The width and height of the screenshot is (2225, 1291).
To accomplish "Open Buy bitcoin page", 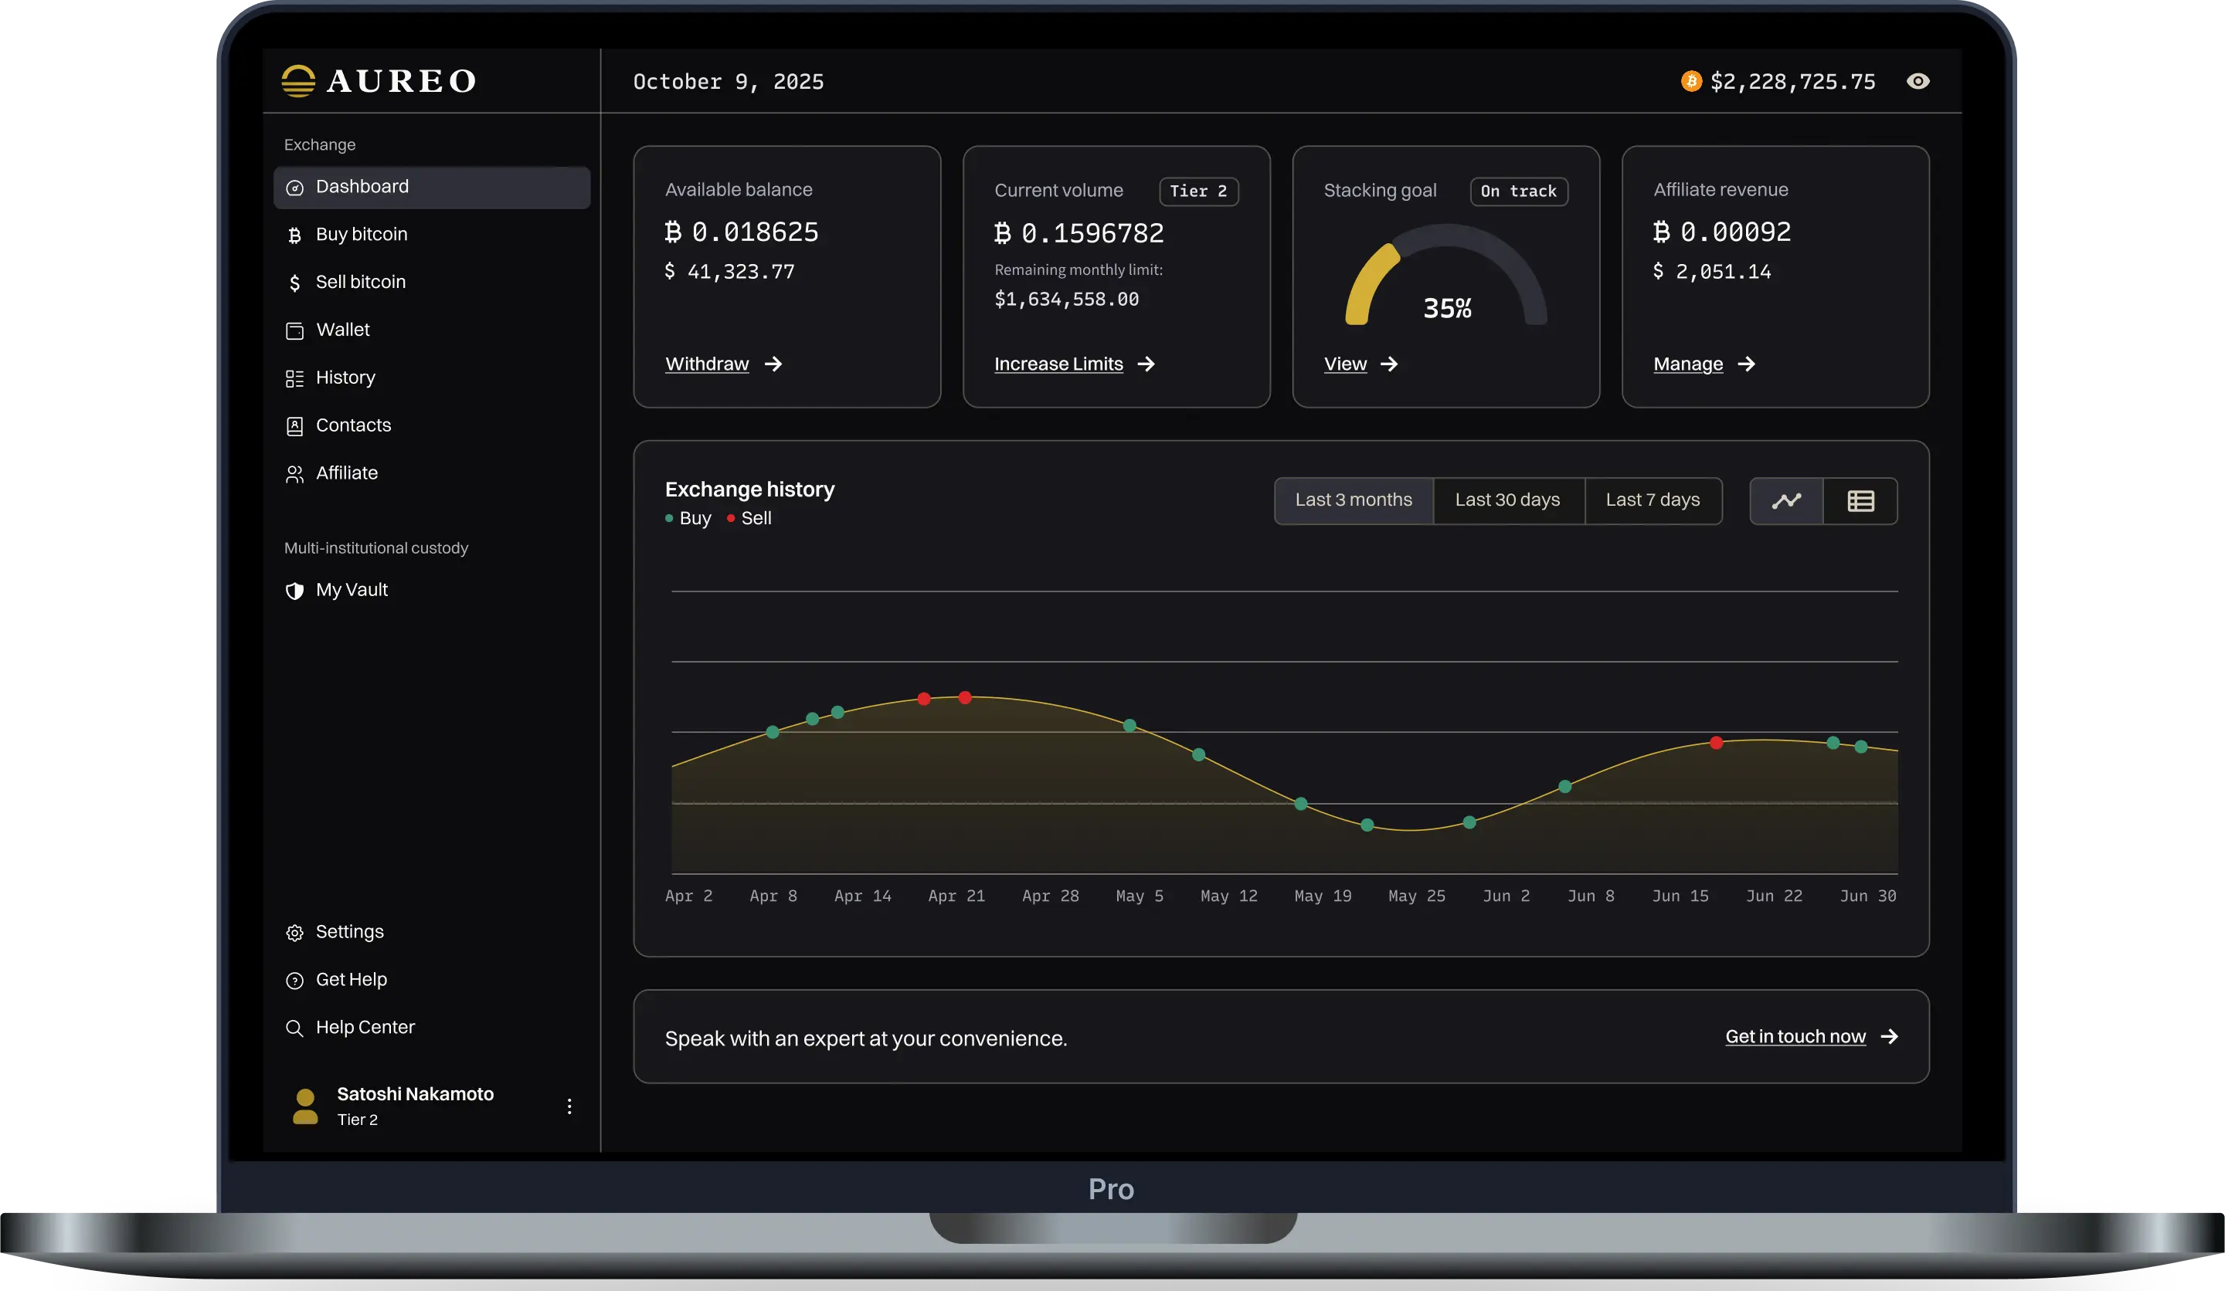I will [361, 235].
